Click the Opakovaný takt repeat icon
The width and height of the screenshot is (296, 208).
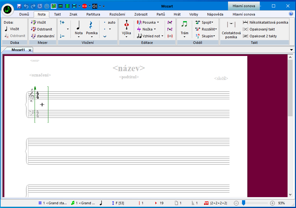click(245, 29)
